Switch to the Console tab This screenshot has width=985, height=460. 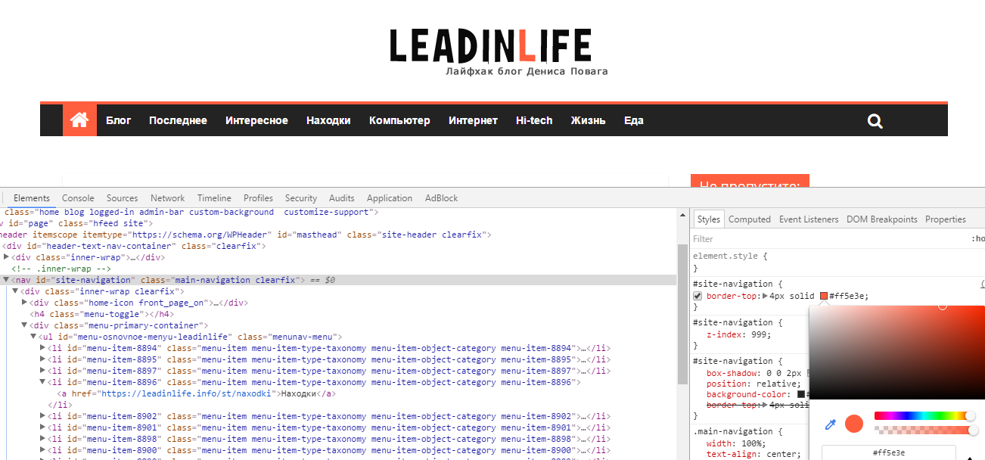[78, 198]
